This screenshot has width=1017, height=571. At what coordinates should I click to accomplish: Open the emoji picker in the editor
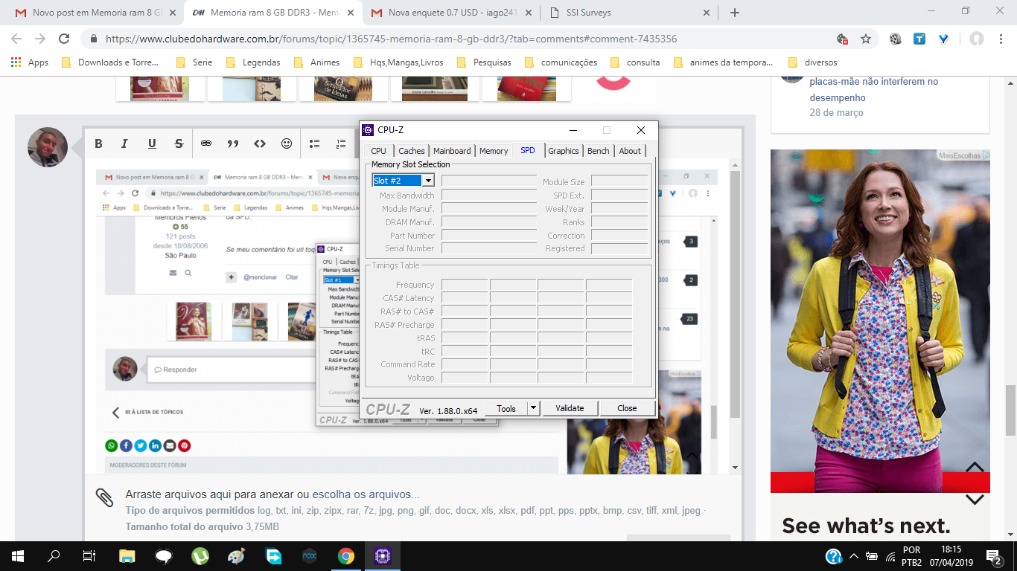287,144
